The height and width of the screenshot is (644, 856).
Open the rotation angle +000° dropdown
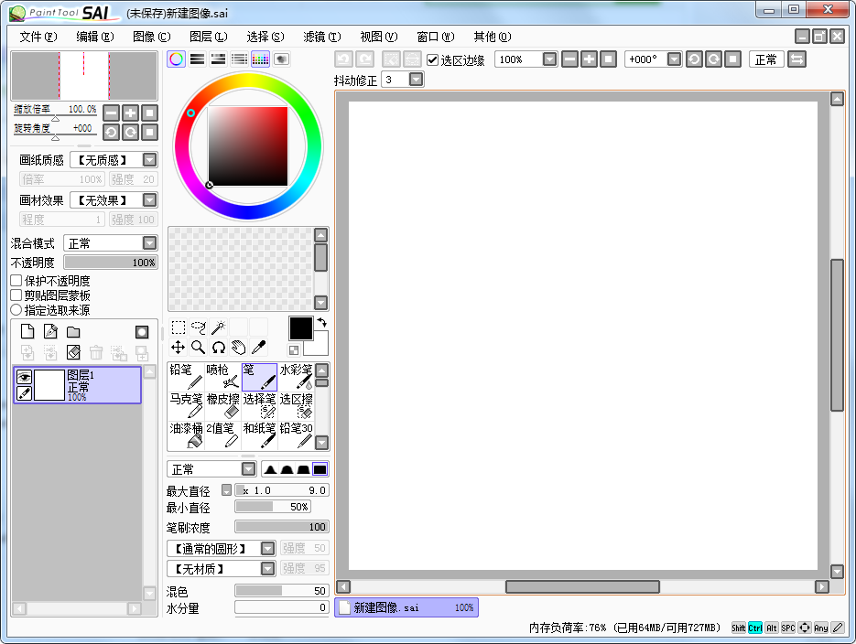click(675, 59)
